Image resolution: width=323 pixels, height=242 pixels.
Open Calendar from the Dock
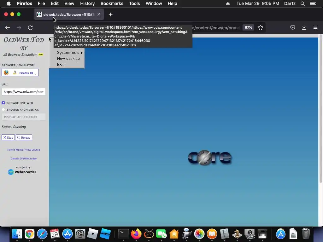[55, 234]
